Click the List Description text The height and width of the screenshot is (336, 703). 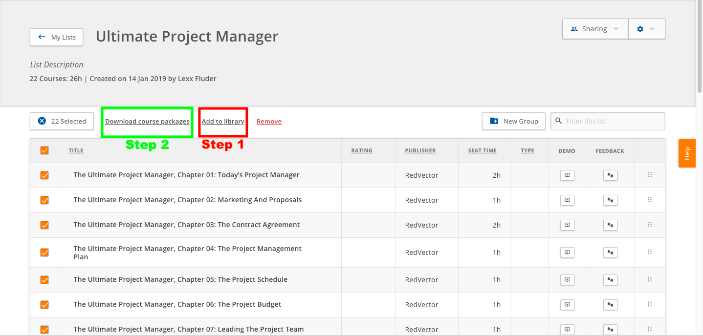(x=56, y=64)
